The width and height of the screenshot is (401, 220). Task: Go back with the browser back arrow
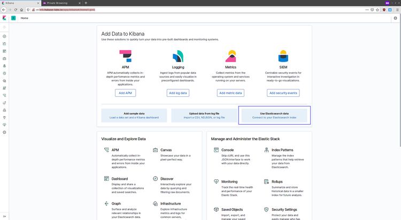(x=4, y=10)
